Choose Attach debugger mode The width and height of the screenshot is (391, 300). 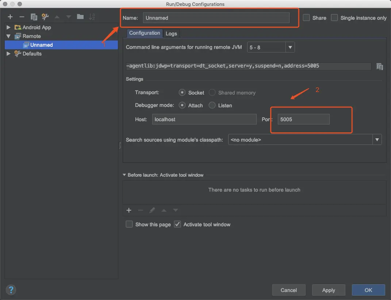(182, 105)
